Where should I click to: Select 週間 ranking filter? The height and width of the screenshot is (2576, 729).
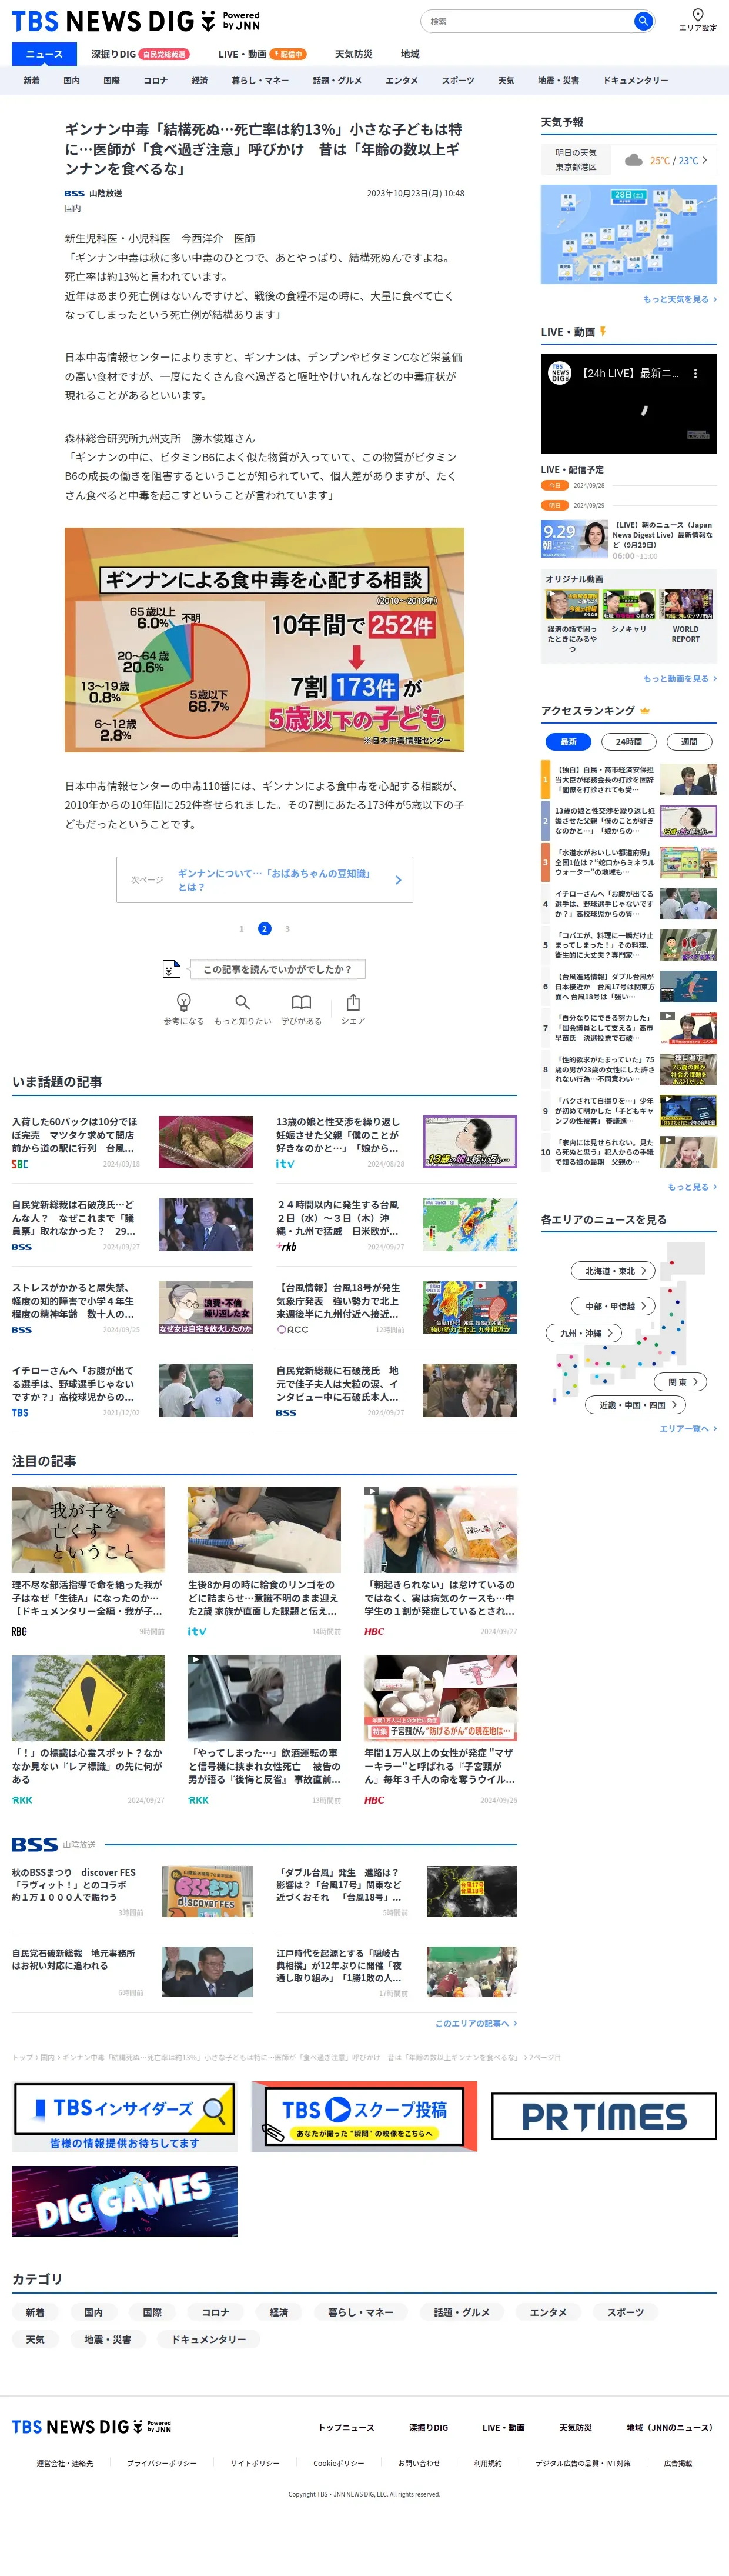point(689,741)
